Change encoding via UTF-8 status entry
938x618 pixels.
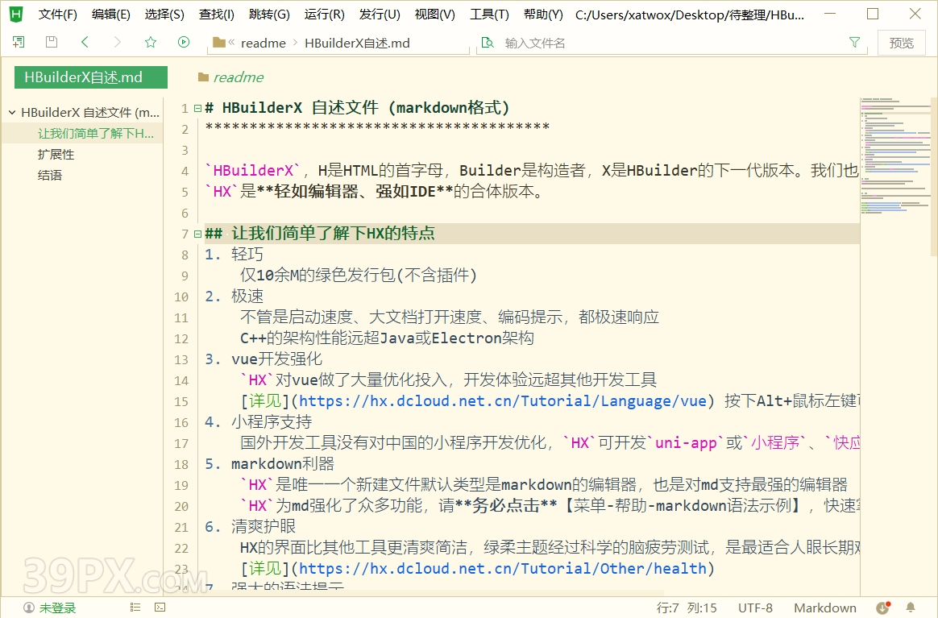click(x=755, y=608)
